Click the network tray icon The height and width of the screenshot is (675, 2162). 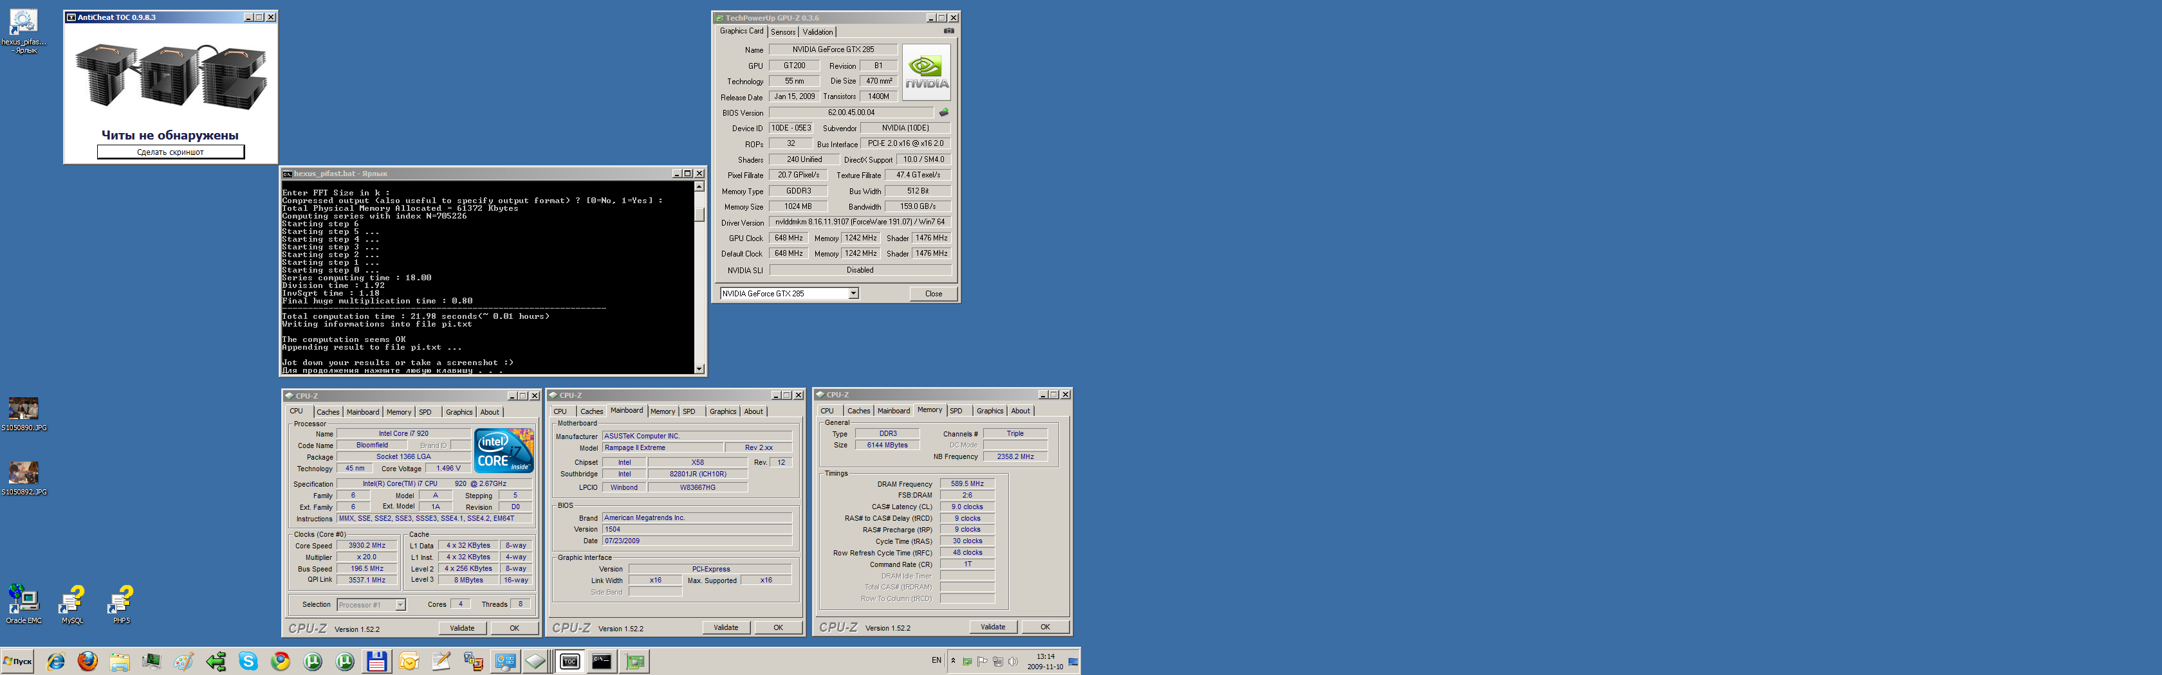pyautogui.click(x=997, y=661)
